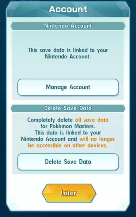Click the "Completely delete" words in the description
The image size is (136, 217).
pos(50,120)
